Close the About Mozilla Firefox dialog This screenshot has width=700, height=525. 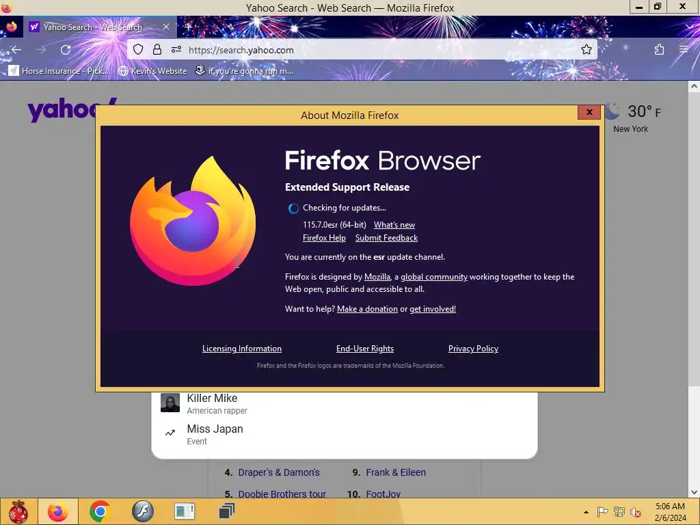tap(589, 112)
